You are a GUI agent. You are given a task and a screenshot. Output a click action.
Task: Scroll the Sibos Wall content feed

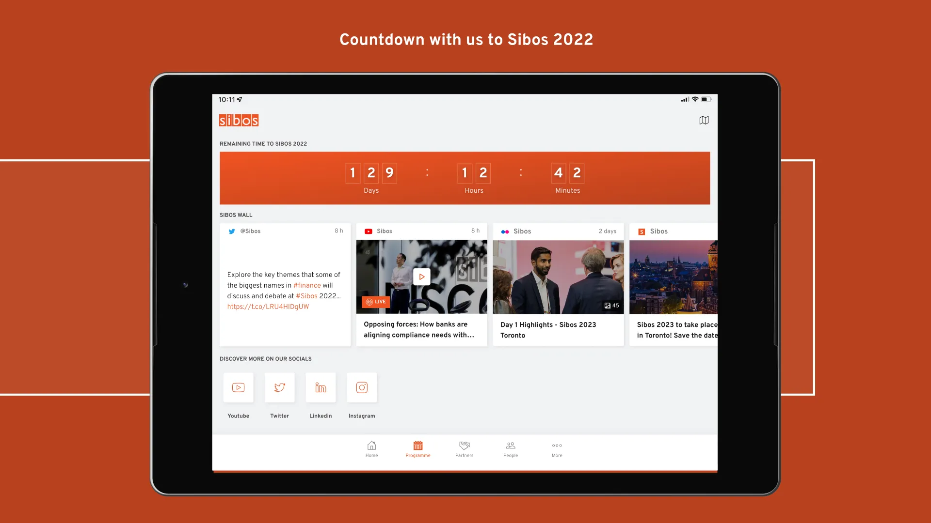[x=465, y=284]
